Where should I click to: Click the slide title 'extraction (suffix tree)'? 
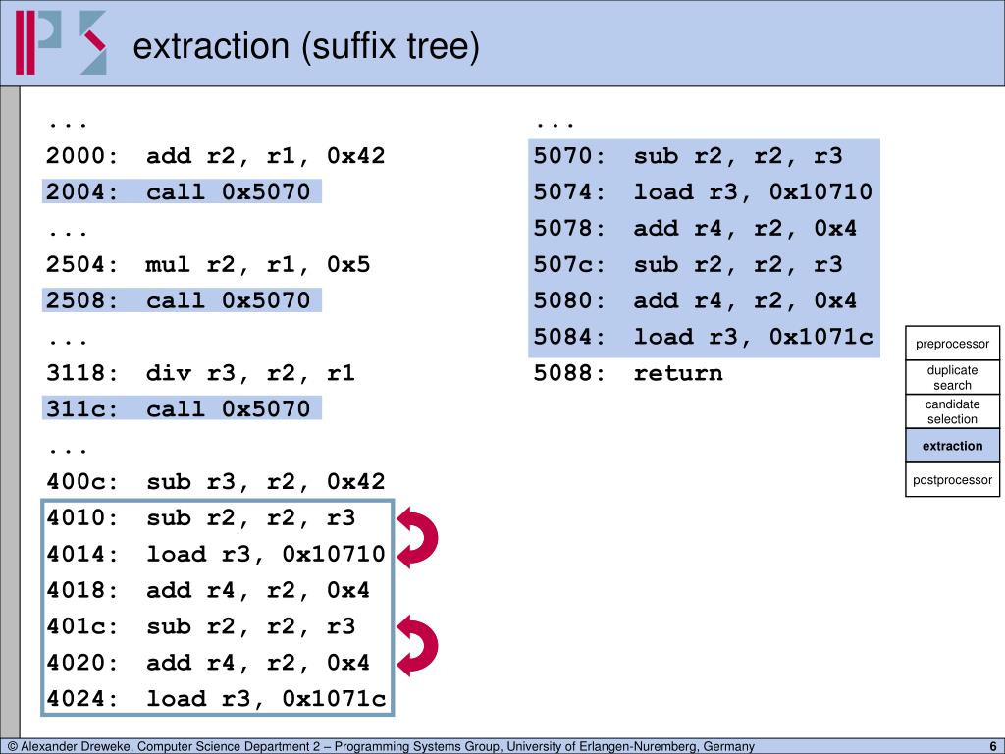pyautogui.click(x=306, y=46)
